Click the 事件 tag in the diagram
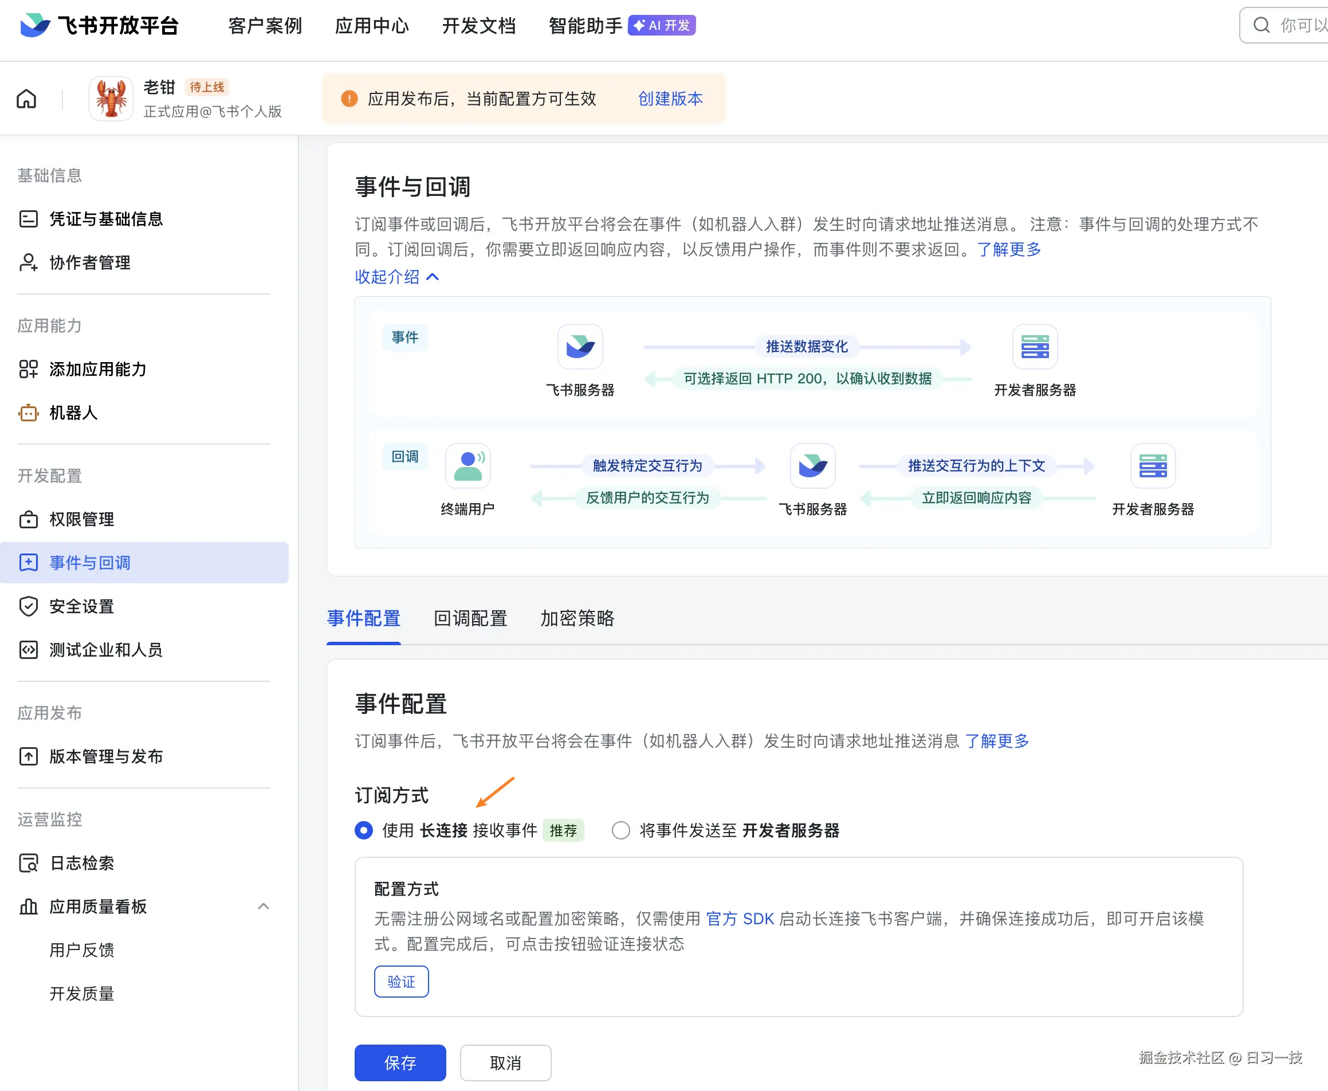Image resolution: width=1328 pixels, height=1091 pixels. click(x=404, y=337)
